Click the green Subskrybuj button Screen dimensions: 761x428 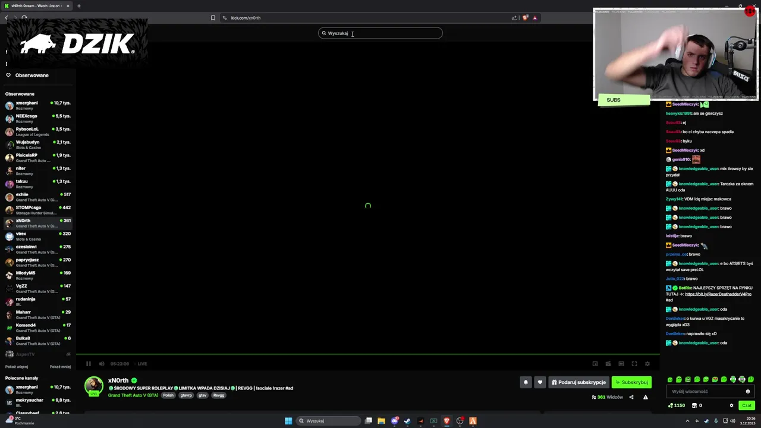pos(631,382)
